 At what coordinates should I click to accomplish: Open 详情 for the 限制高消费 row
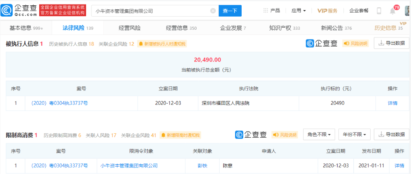400,165
